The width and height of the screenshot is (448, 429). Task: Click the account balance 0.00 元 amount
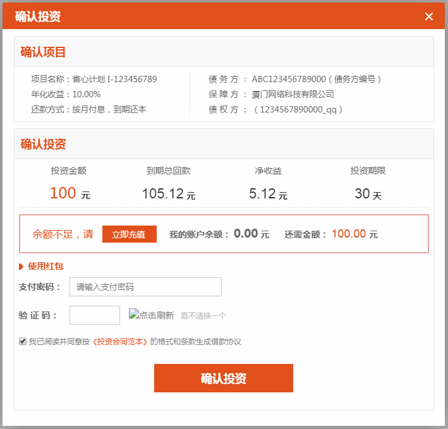[x=251, y=234]
